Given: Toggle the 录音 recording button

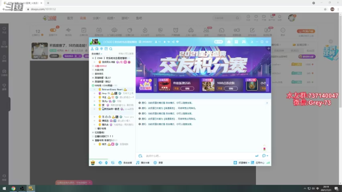Looking at the screenshot, I should point(158,163).
